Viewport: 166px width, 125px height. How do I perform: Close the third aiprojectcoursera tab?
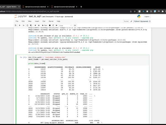pos(77,7)
